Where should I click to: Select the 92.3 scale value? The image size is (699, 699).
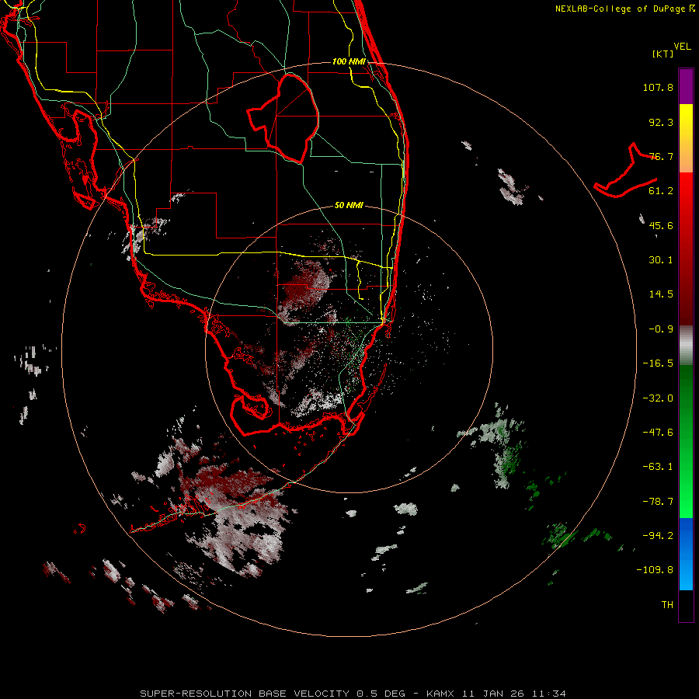click(661, 122)
